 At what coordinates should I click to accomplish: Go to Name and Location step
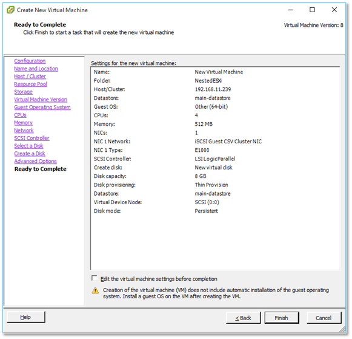[x=36, y=69]
